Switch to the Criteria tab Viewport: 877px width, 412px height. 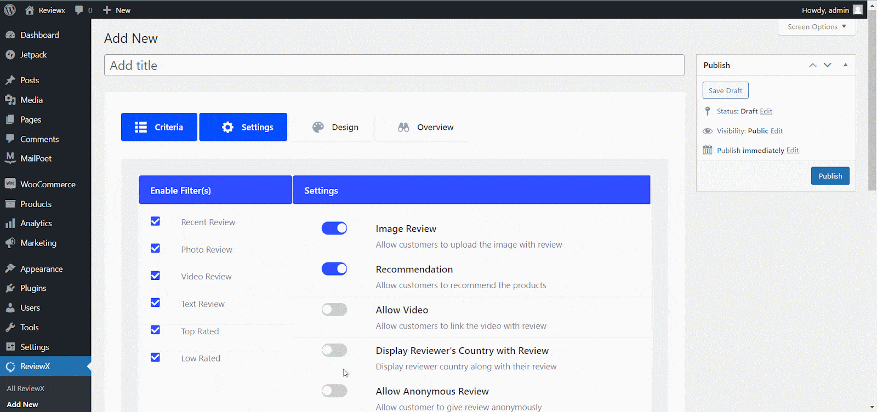[x=159, y=127]
